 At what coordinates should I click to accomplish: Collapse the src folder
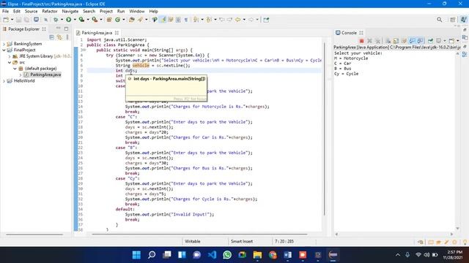(10, 63)
